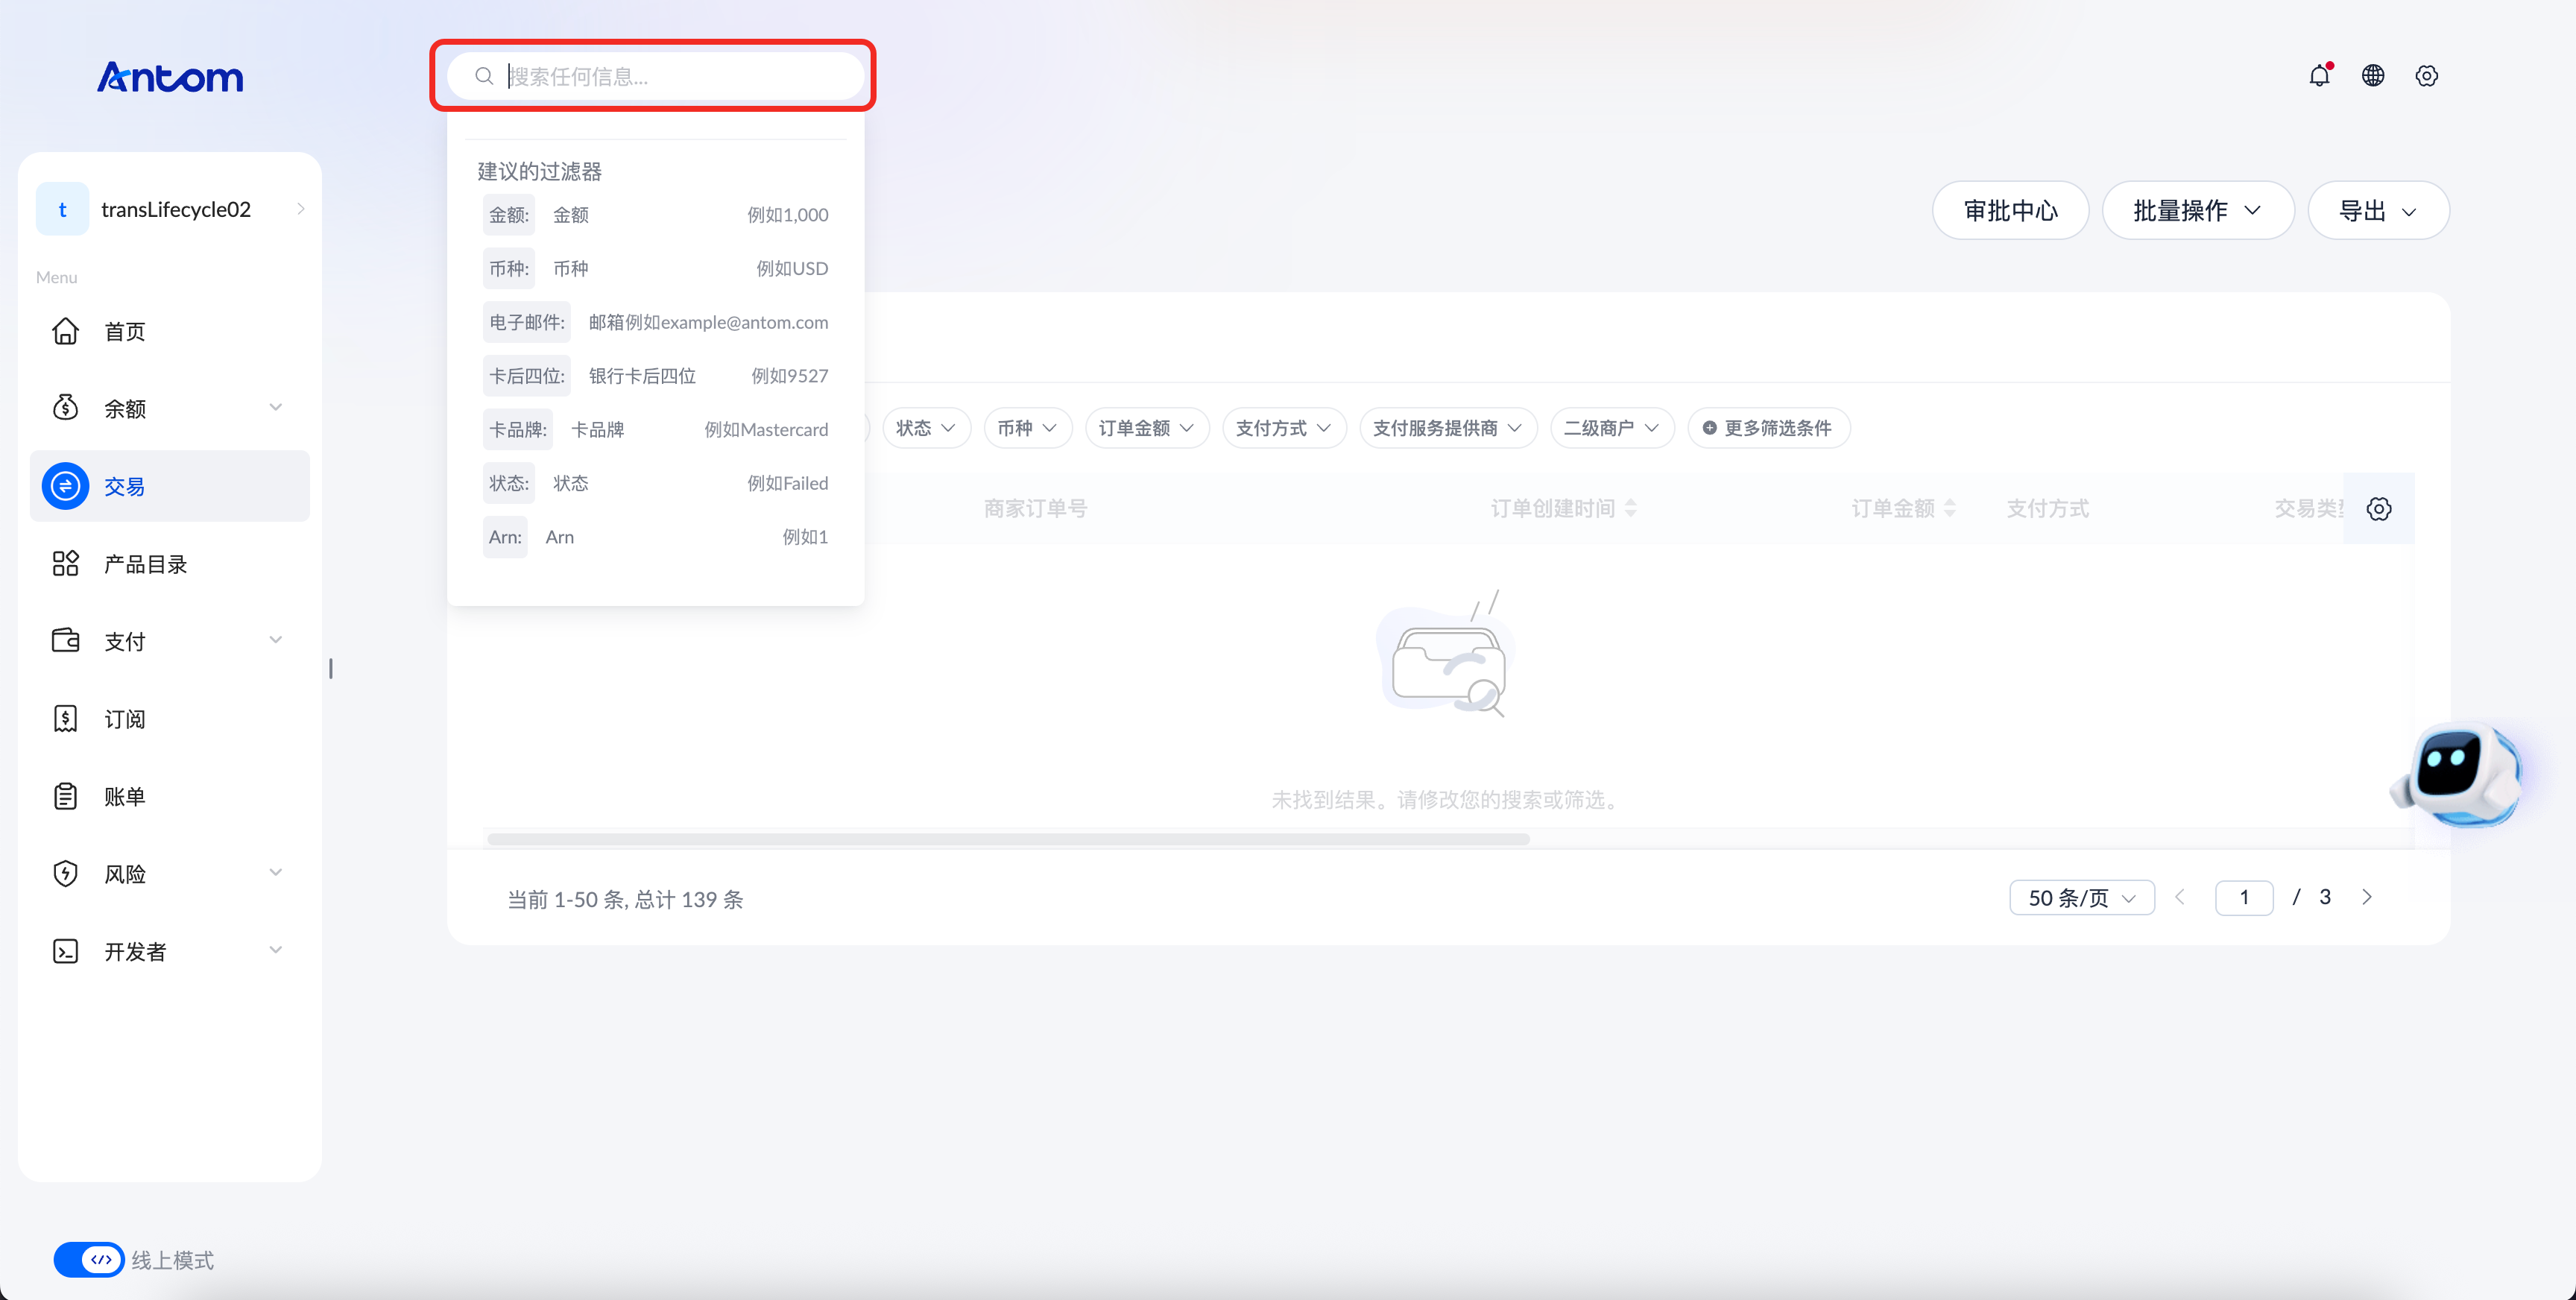Click the 审批中心 button

click(2010, 211)
